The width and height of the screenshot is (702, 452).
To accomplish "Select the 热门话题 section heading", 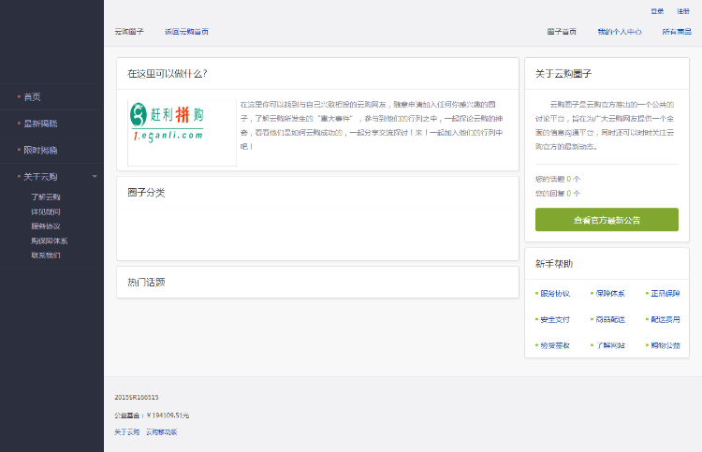I will click(x=146, y=283).
